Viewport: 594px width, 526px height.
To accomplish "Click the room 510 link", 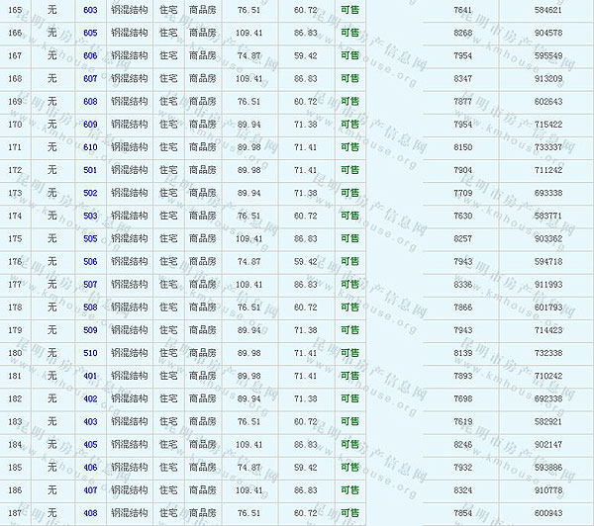I will (90, 353).
